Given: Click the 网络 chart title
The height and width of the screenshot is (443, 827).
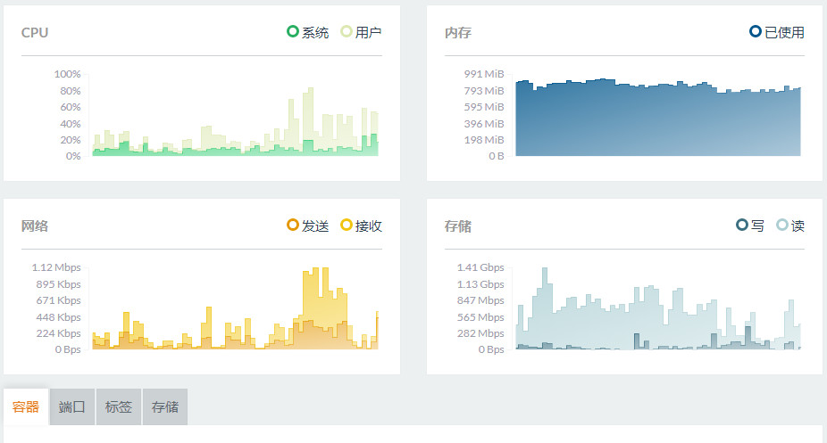Looking at the screenshot, I should point(35,226).
